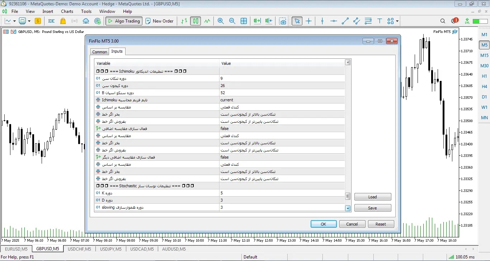Image resolution: width=490 pixels, height=261 pixels.
Task: Open the Charts menu
Action: pos(67,11)
